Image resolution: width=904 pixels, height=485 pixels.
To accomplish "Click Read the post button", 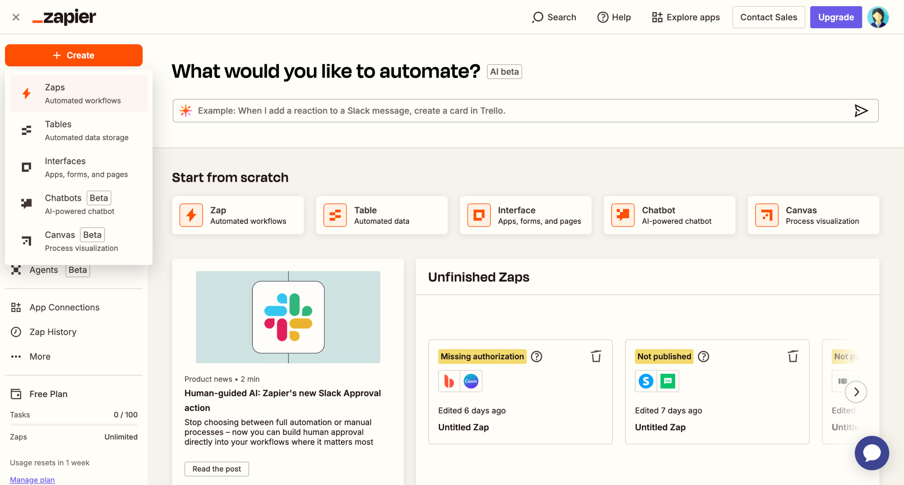I will tap(216, 469).
